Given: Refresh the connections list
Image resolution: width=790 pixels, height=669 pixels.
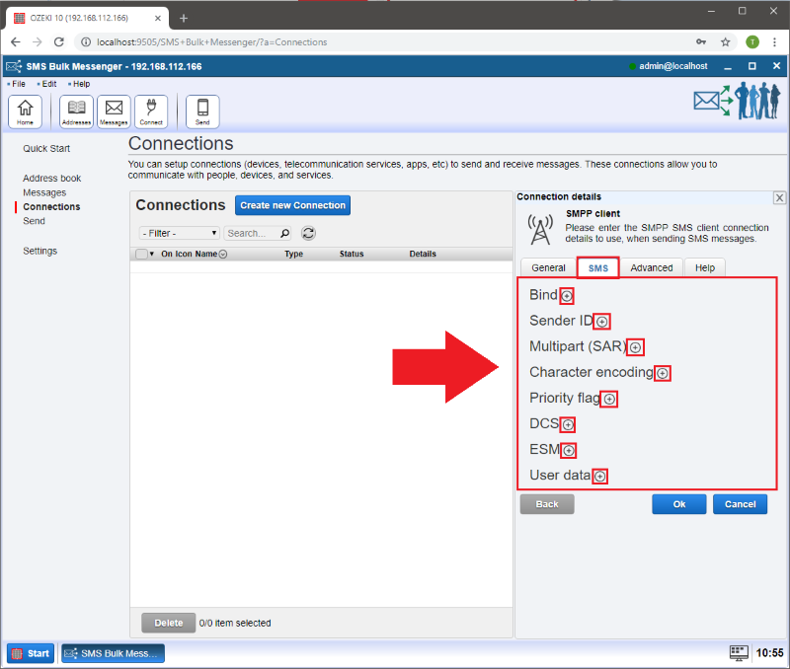Looking at the screenshot, I should pos(308,234).
